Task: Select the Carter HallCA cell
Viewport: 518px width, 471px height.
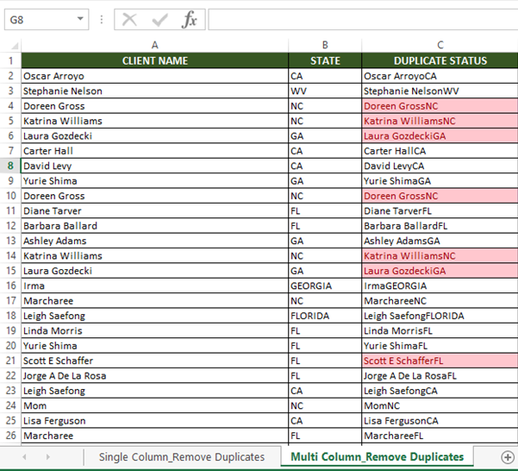Action: tap(440, 151)
